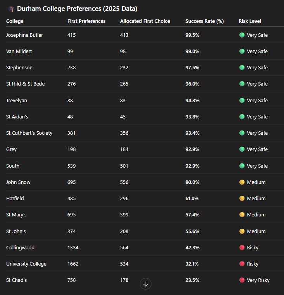Click the yellow dot in Hatfield row
Viewport: 284px width, 295px height.
[242, 198]
